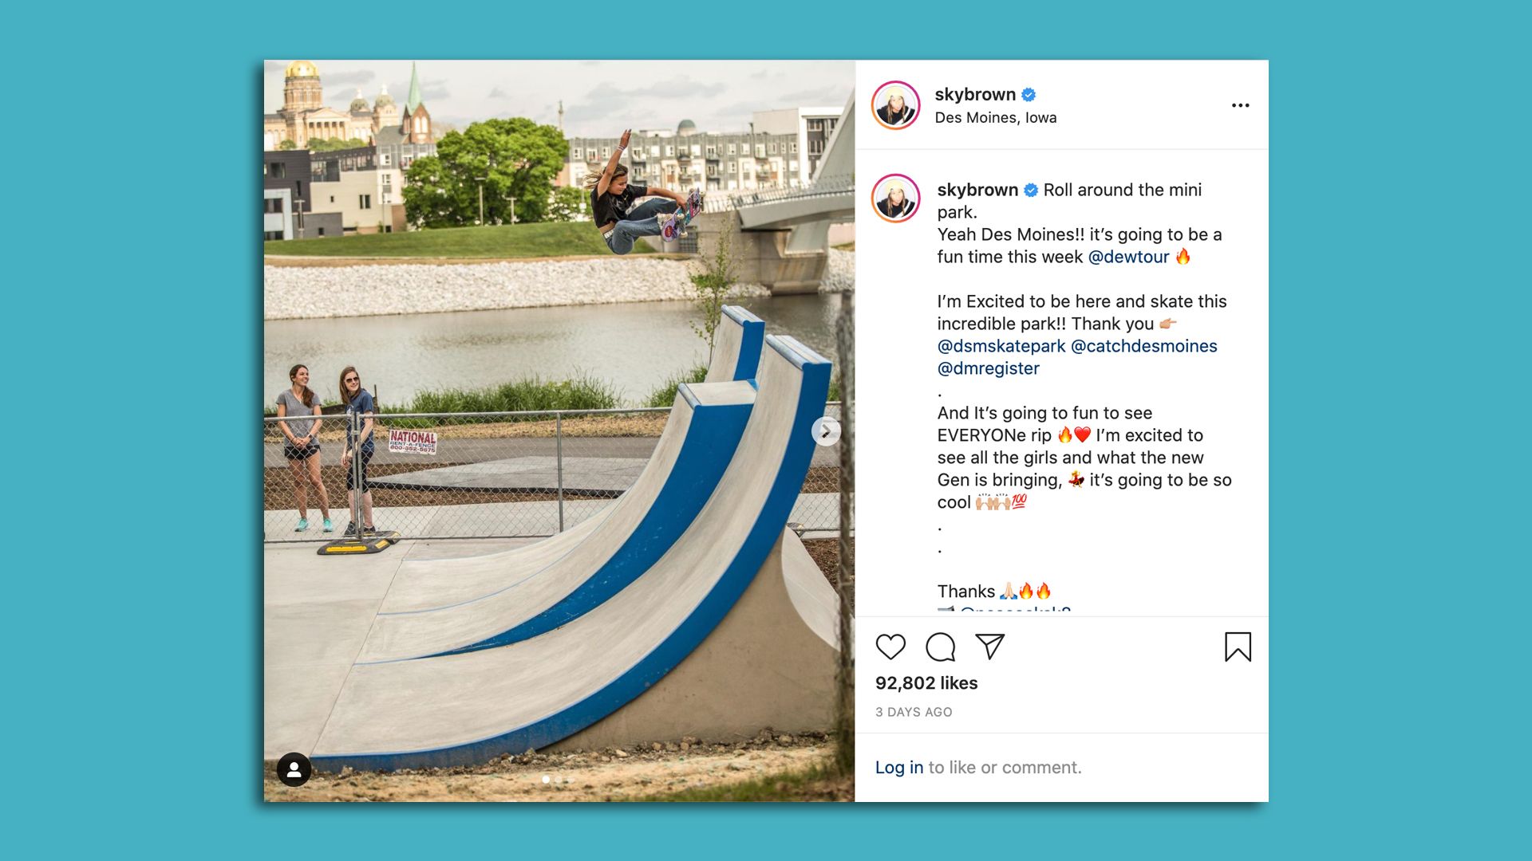Image resolution: width=1532 pixels, height=861 pixels.
Task: Click the Log in link
Action: click(899, 768)
